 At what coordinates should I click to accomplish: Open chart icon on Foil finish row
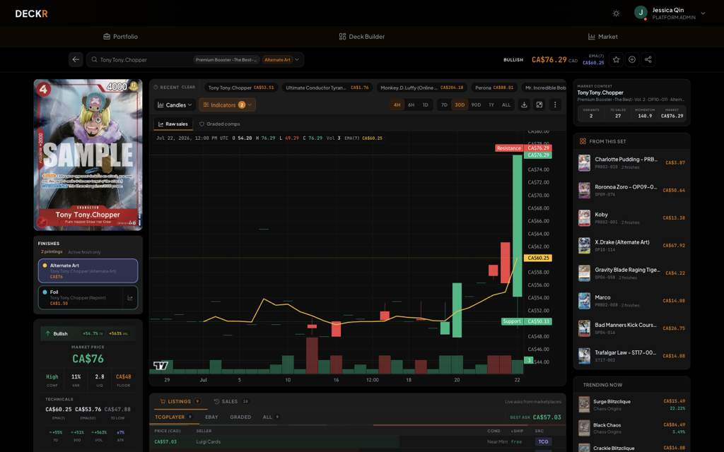(130, 298)
